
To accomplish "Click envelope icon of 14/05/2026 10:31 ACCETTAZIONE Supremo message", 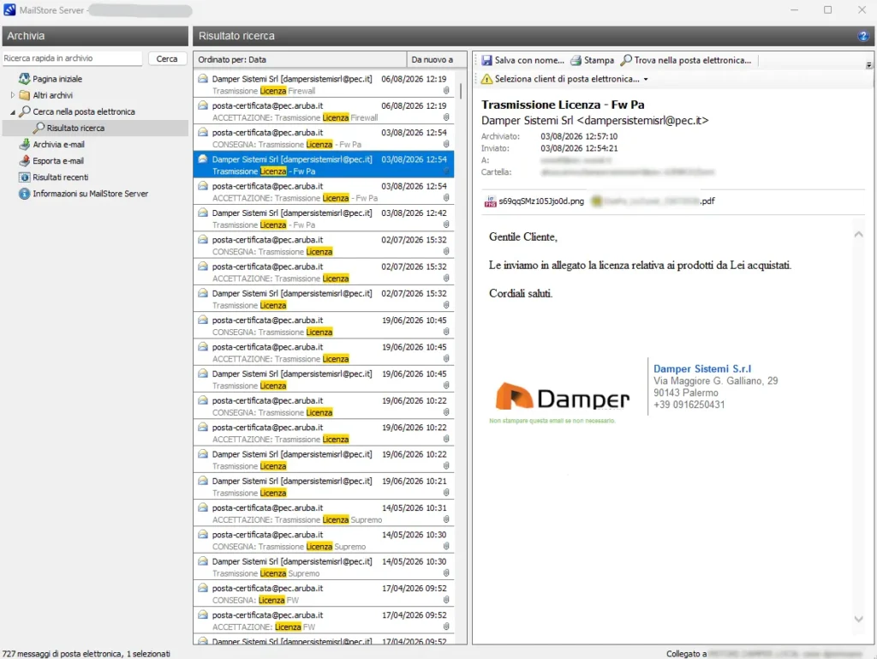I will coord(203,508).
